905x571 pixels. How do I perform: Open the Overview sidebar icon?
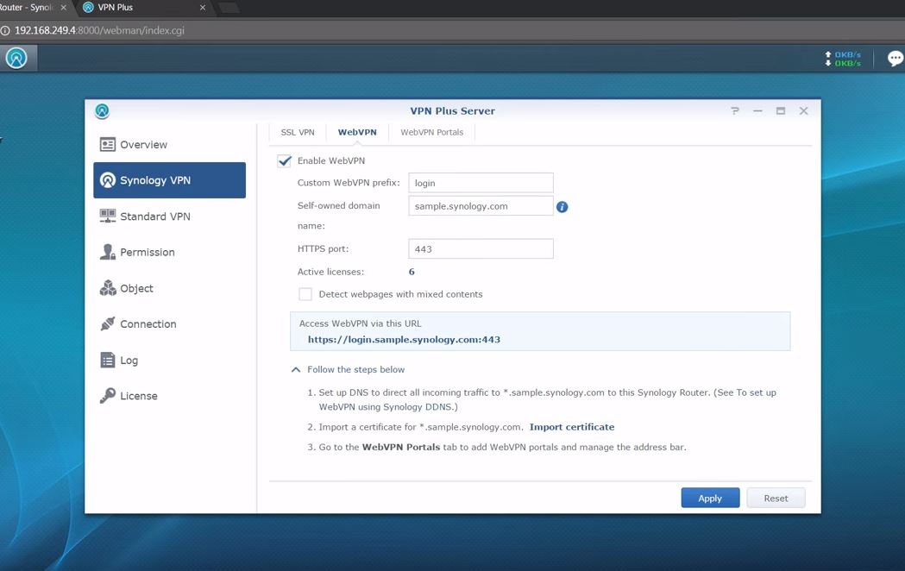pos(108,145)
